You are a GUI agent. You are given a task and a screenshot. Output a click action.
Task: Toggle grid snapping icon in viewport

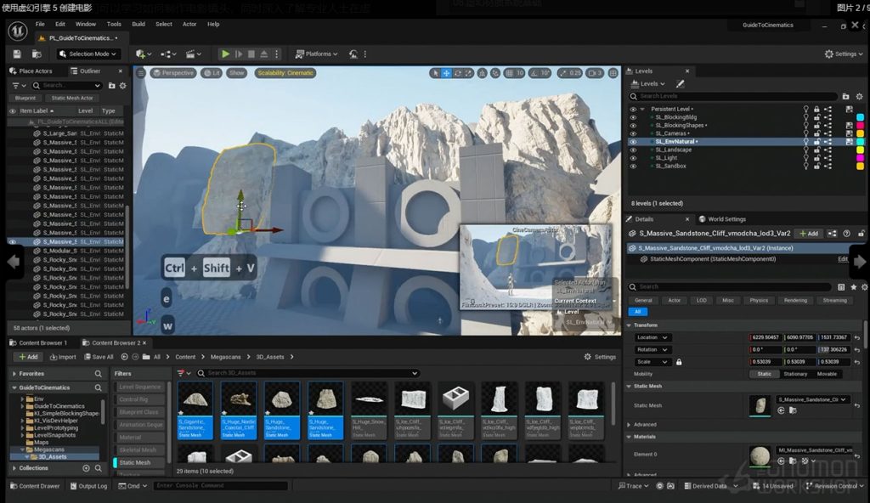click(x=509, y=73)
